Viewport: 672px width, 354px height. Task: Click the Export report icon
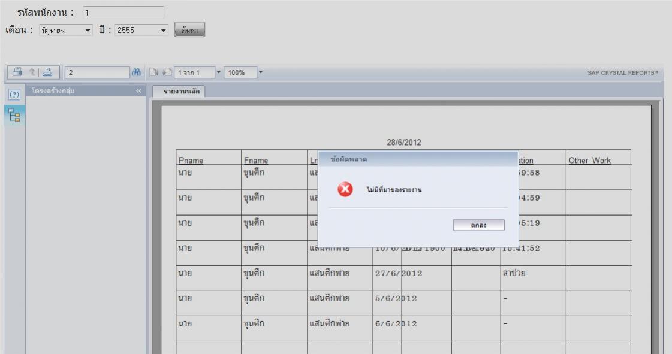pyautogui.click(x=47, y=72)
